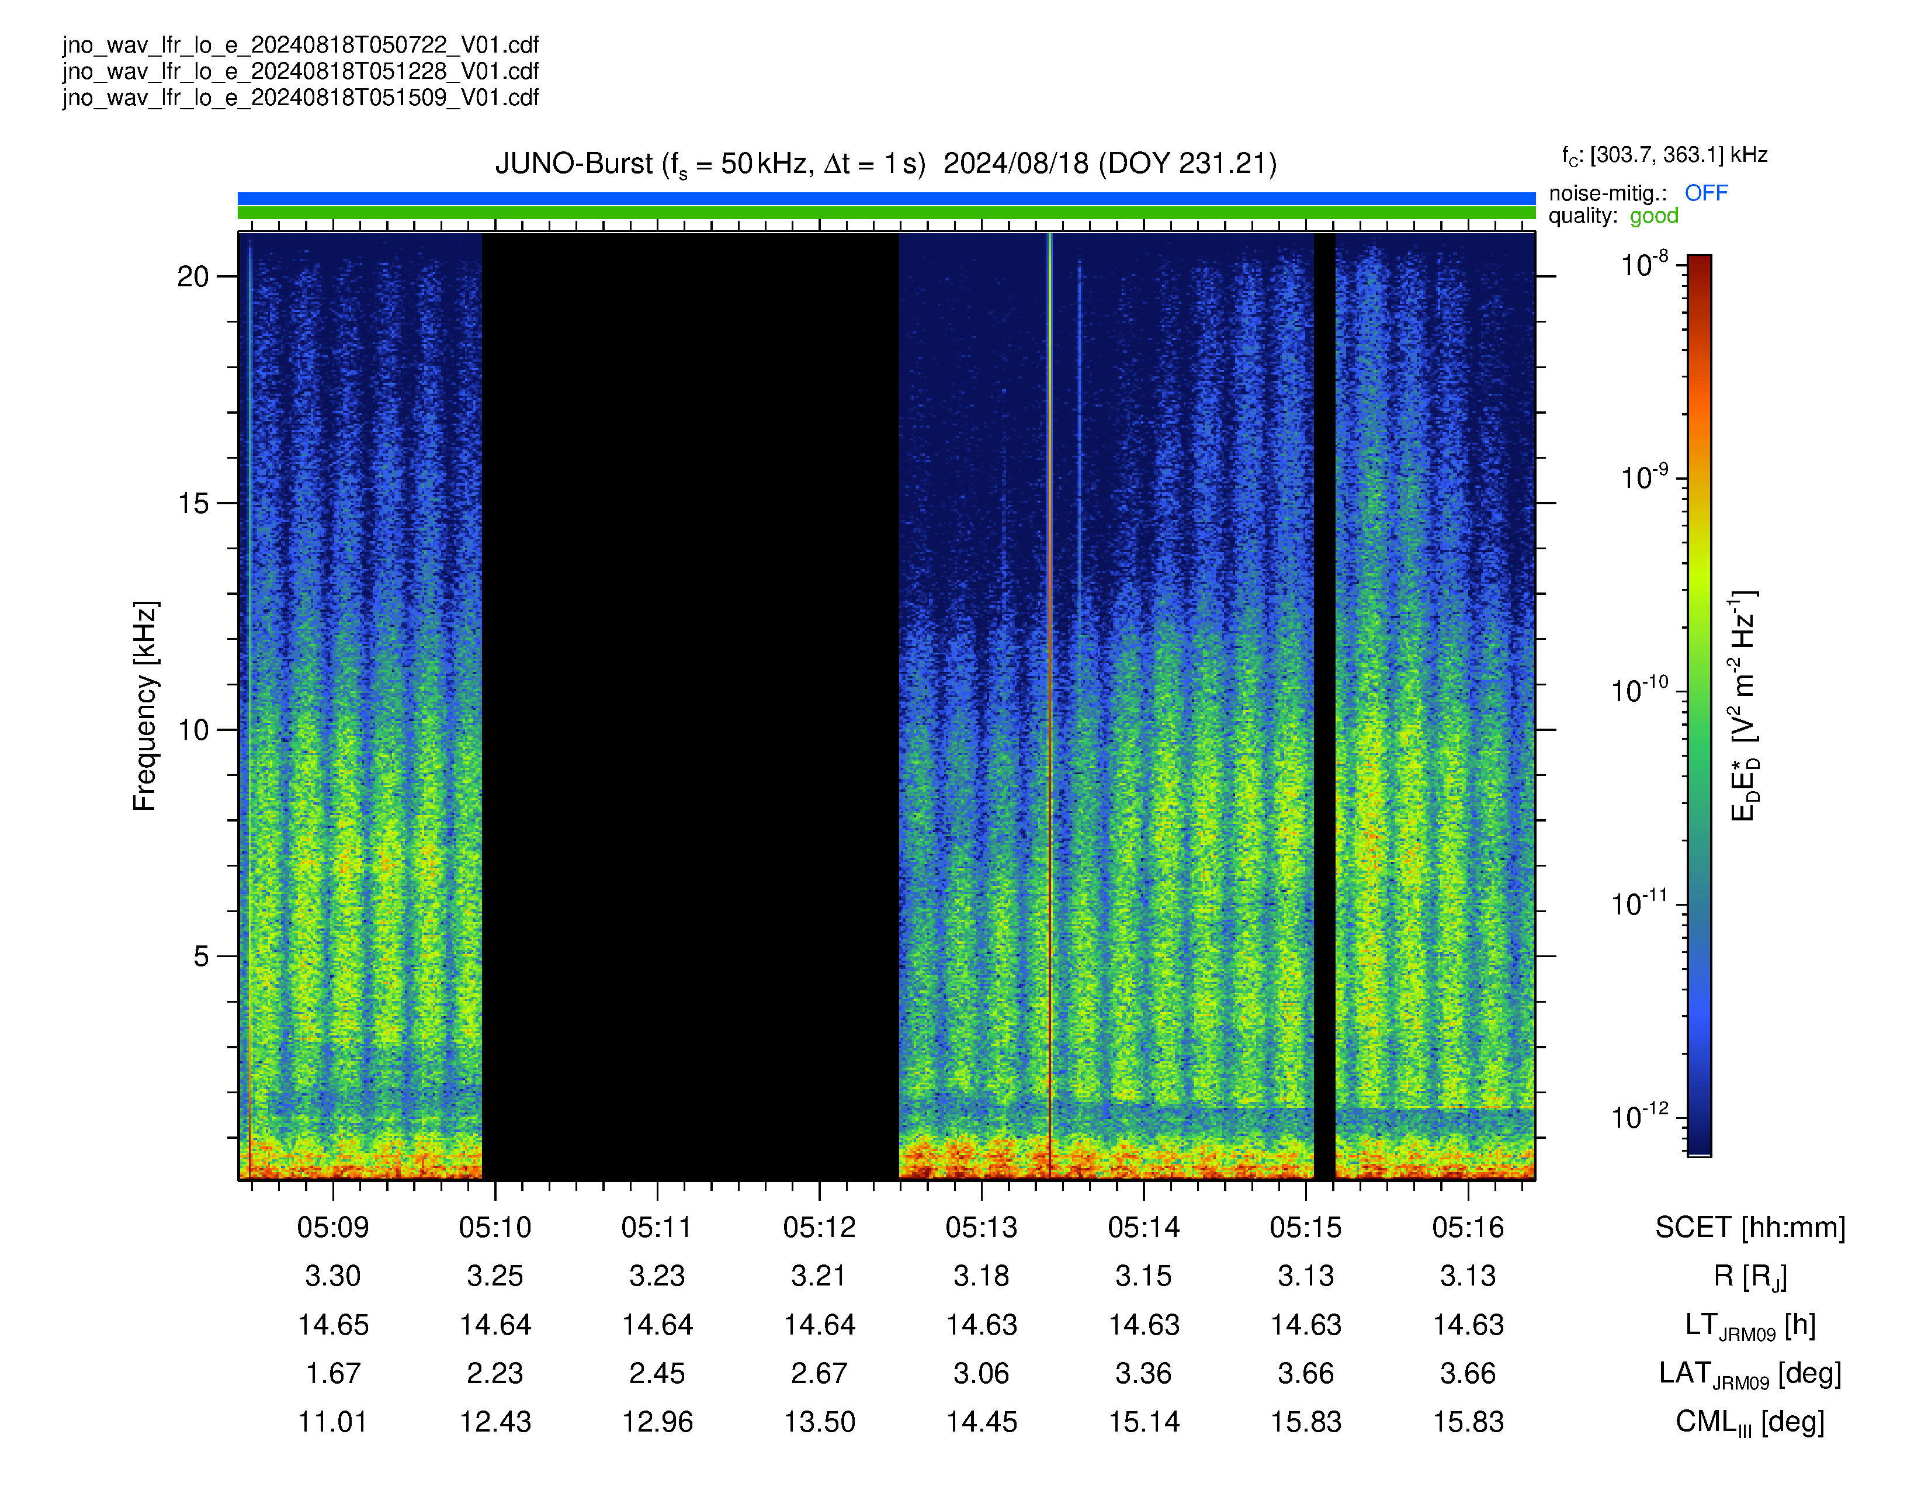
Task: Click the color scale bar
Action: (x=1700, y=705)
